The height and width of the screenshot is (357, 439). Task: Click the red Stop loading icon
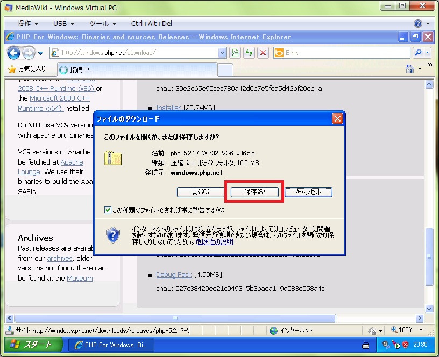pyautogui.click(x=263, y=53)
